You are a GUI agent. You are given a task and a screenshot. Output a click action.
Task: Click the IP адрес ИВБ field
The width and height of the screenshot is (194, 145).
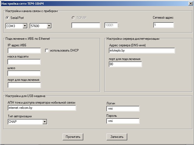click(x=24, y=51)
